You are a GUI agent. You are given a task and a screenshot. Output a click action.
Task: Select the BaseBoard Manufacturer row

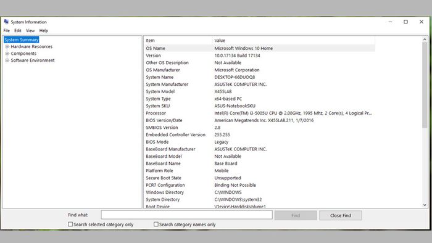260,149
